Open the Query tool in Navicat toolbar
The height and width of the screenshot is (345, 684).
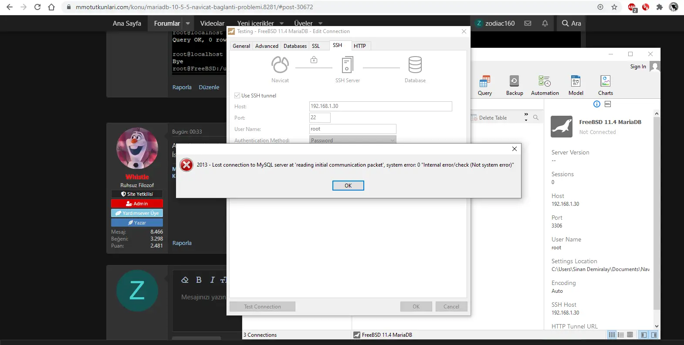tap(484, 85)
